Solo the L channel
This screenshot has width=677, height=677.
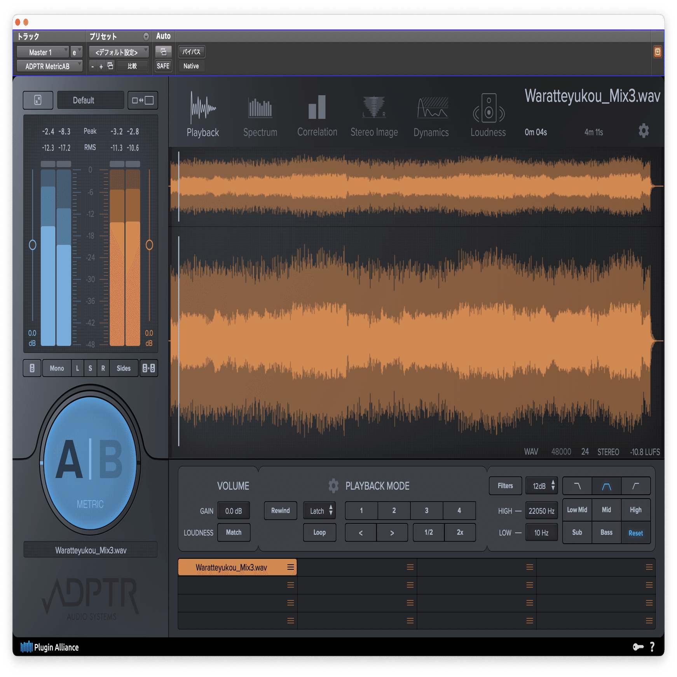coord(77,368)
